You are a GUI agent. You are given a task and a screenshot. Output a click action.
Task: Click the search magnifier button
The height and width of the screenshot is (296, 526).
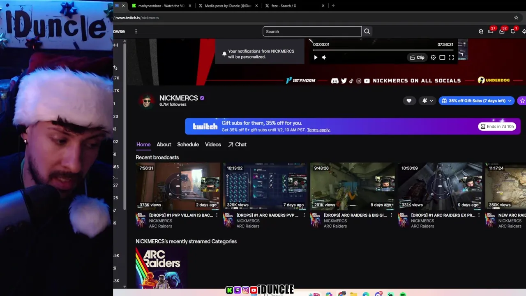point(367,31)
